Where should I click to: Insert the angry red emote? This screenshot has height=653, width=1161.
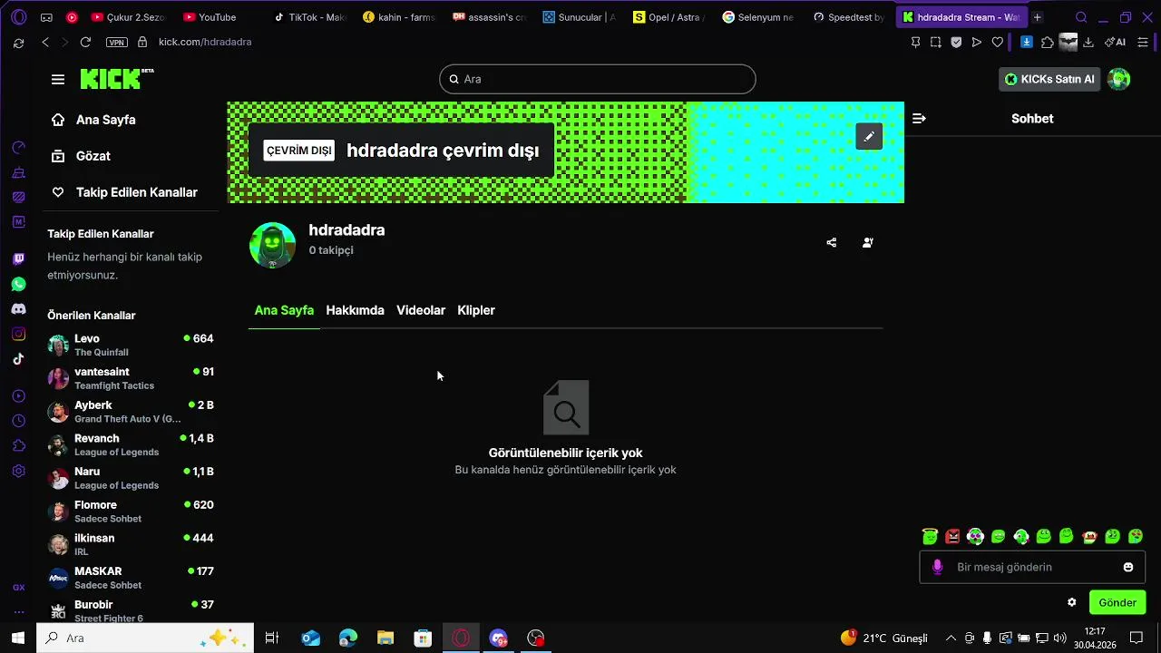[952, 537]
